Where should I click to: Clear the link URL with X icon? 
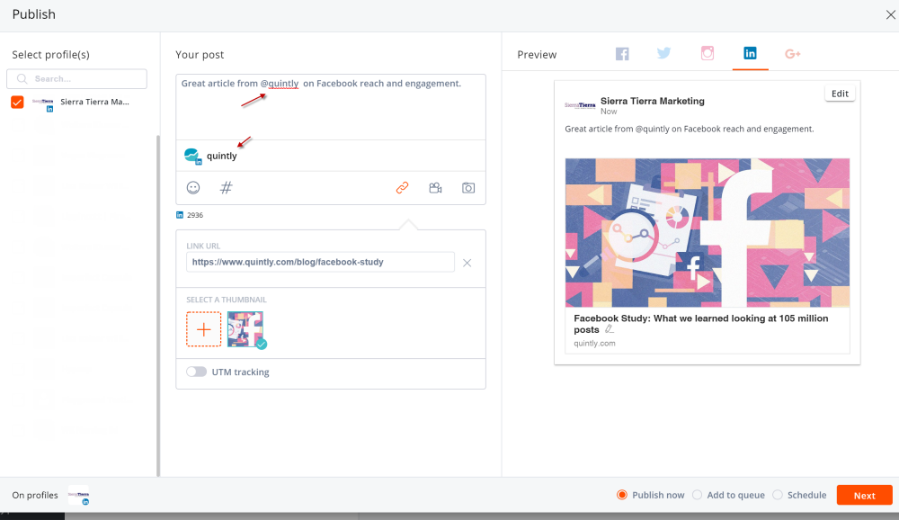(x=467, y=263)
